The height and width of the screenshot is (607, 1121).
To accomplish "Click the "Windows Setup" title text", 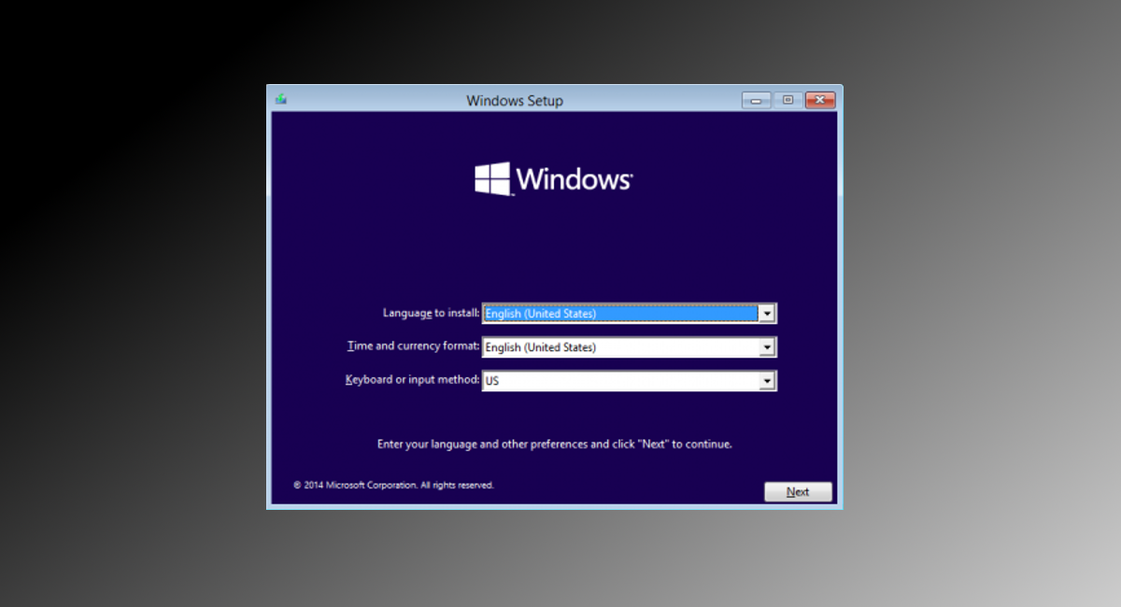I will click(x=515, y=100).
